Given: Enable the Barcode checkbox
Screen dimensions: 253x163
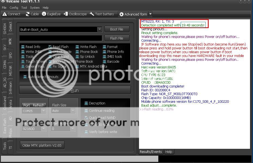Looking at the screenshot, I should point(104,62).
